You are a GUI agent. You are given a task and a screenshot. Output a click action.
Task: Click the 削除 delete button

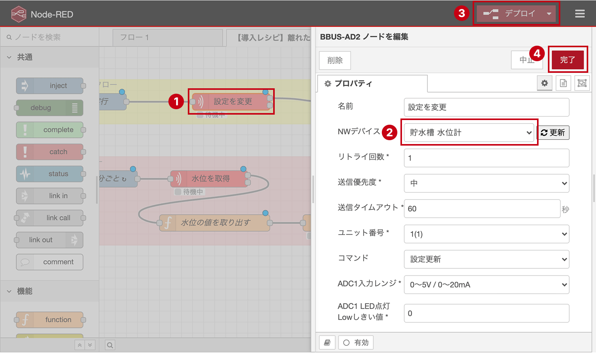click(335, 60)
